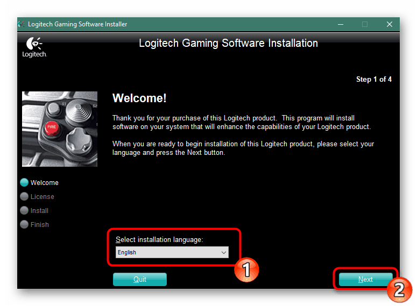Select the Finish step label
The width and height of the screenshot is (417, 306).
coord(40,225)
